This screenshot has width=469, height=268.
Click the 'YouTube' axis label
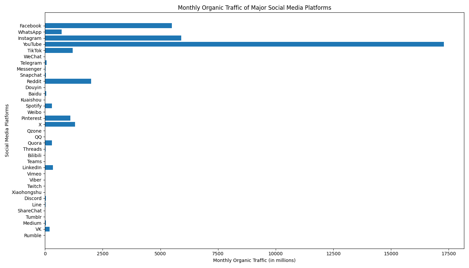32,44
